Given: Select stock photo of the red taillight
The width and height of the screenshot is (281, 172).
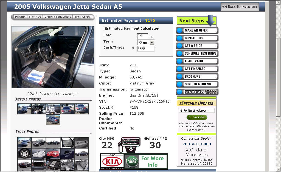Looking at the screenshot, I should pyautogui.click(x=53, y=154).
